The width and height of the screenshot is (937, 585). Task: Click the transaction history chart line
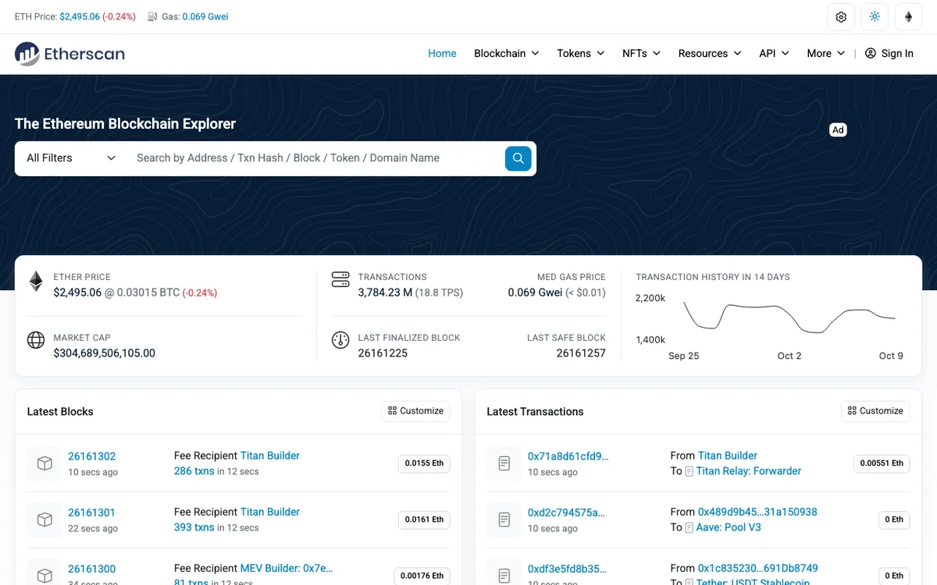[789, 317]
